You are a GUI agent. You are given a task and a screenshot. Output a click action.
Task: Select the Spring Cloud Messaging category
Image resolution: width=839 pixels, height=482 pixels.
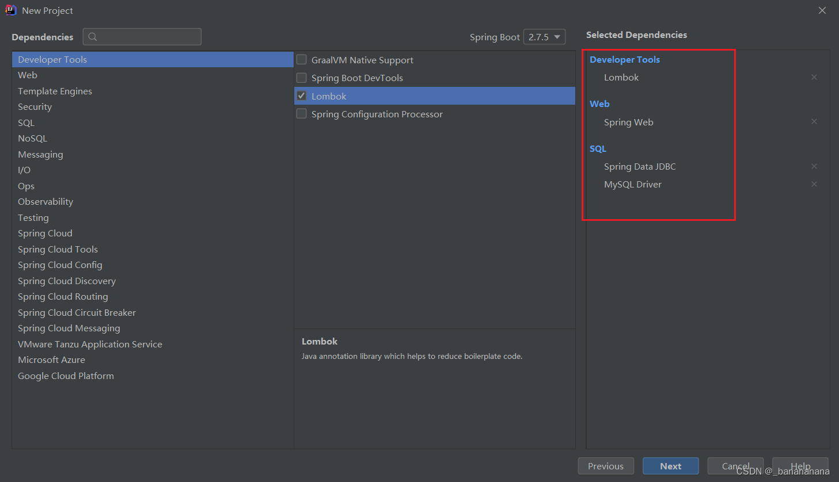(153, 328)
